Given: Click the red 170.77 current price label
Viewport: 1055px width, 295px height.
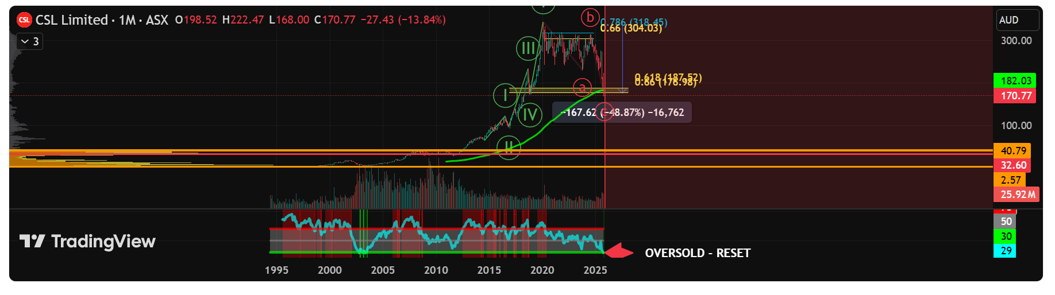Looking at the screenshot, I should 1015,96.
